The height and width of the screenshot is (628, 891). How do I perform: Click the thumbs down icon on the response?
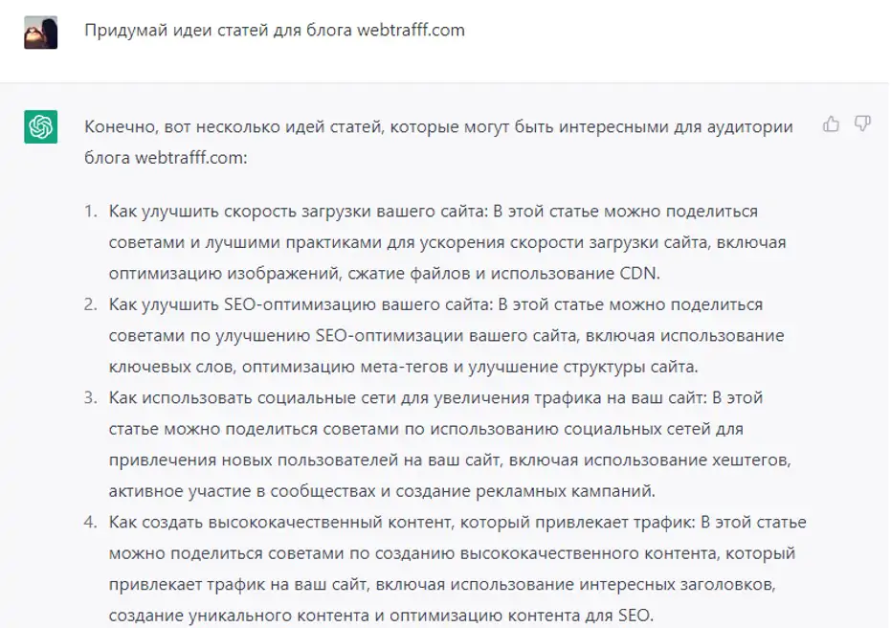862,123
